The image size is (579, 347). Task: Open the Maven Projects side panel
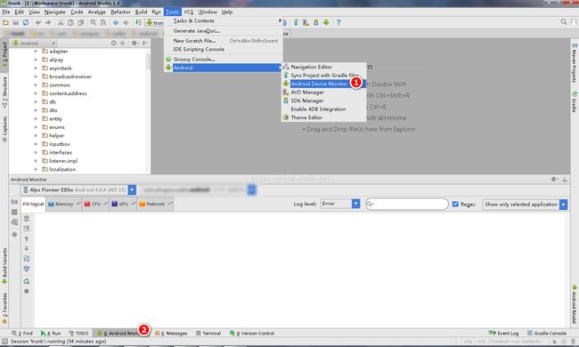(575, 62)
